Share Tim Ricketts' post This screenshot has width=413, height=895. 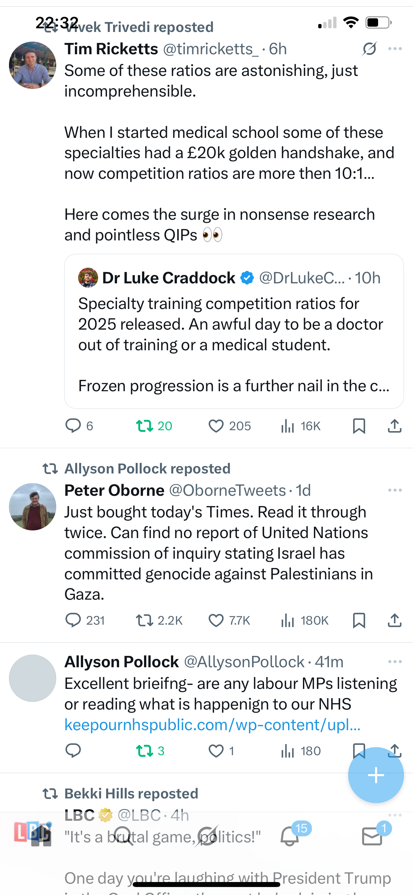395,426
